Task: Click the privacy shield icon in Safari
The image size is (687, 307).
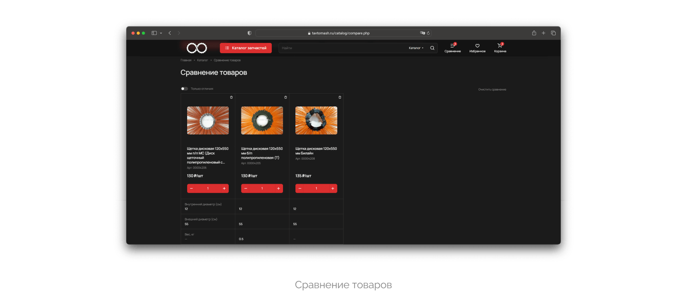Action: point(250,33)
